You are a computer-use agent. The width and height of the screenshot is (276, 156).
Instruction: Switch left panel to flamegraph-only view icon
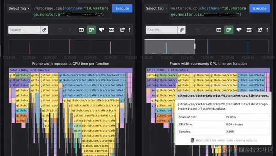click(x=101, y=30)
